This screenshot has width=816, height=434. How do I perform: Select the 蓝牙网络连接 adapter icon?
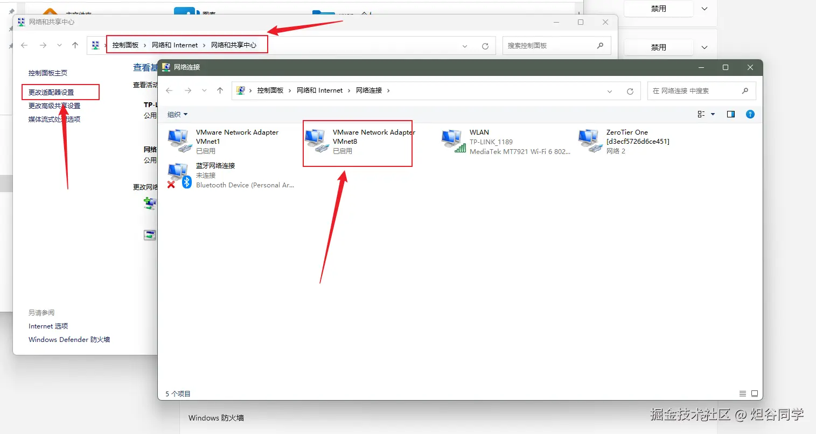(x=179, y=175)
